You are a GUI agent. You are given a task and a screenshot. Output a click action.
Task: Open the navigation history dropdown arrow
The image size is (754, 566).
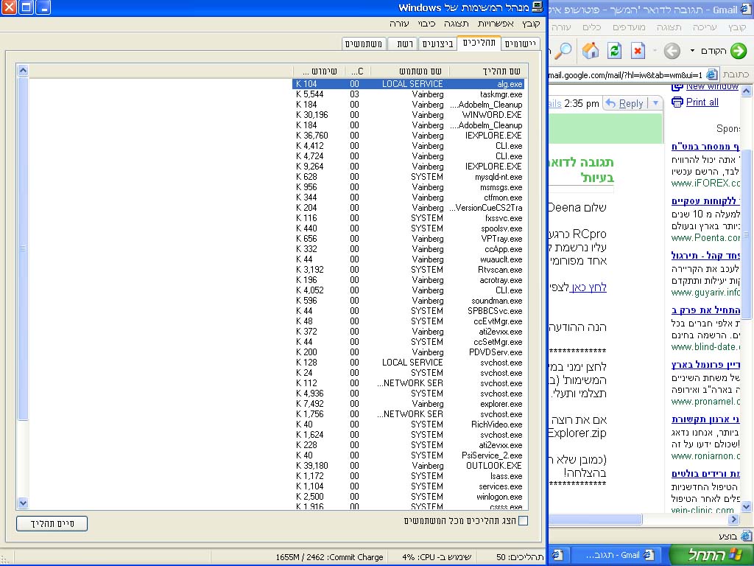692,51
